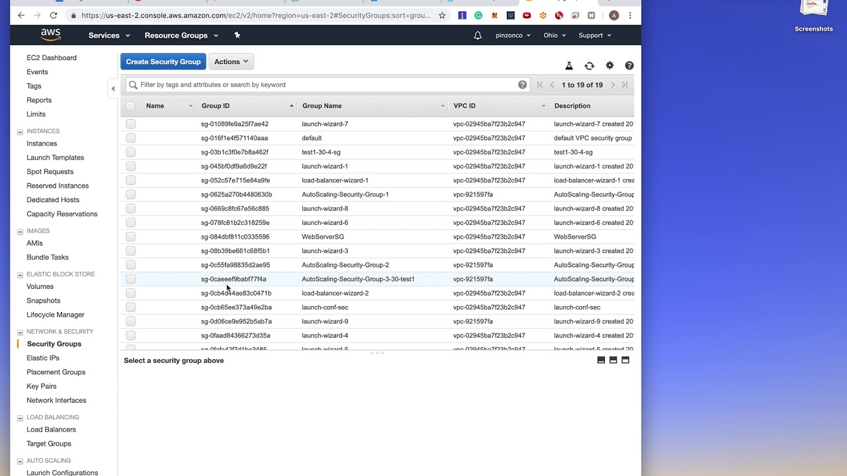Navigate to Volumes in sidebar

(x=40, y=287)
